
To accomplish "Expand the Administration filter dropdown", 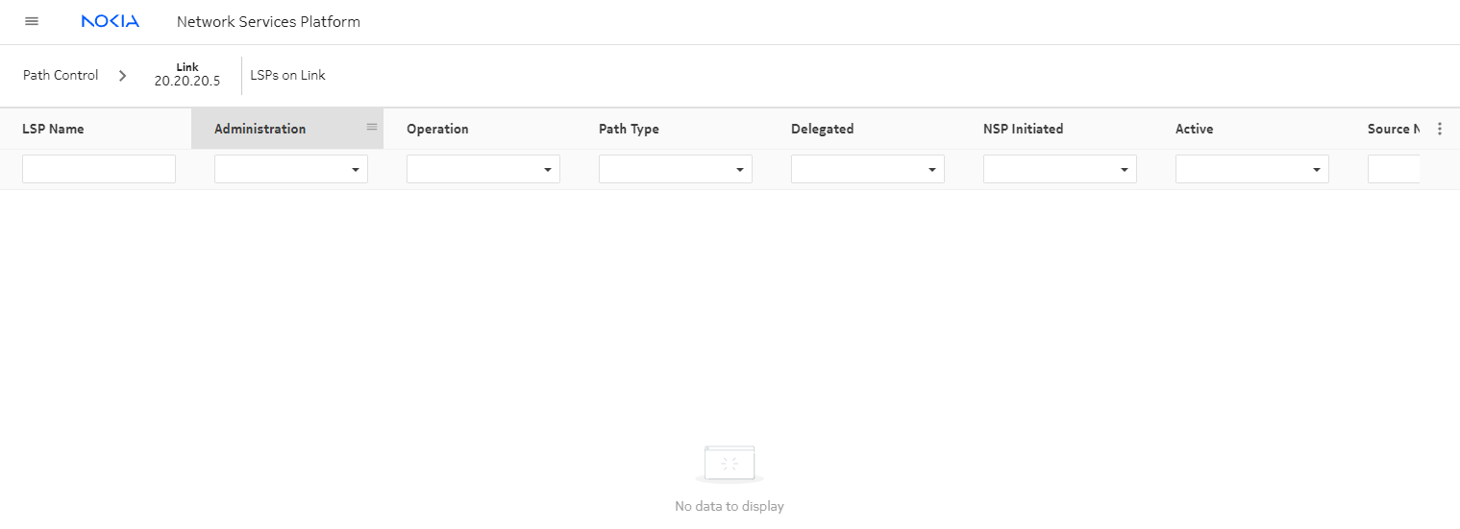I will pyautogui.click(x=291, y=169).
